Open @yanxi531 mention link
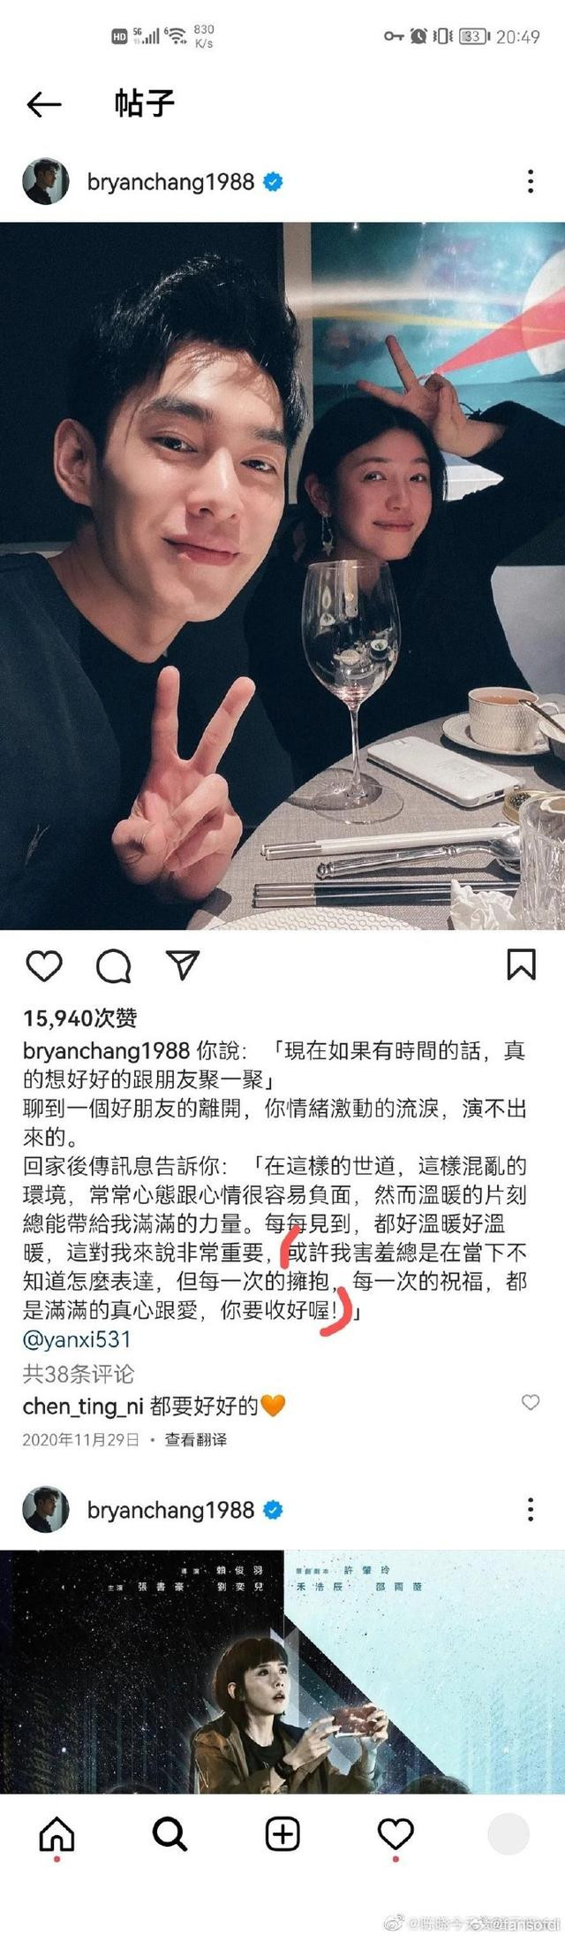The width and height of the screenshot is (565, 1936). point(77,1339)
